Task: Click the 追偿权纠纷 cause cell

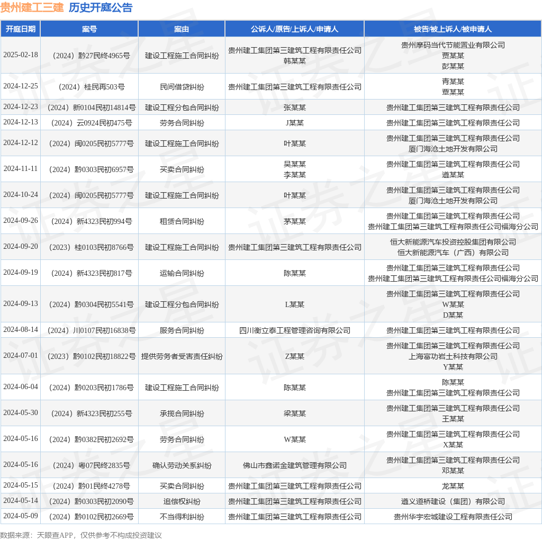Action: [x=182, y=501]
